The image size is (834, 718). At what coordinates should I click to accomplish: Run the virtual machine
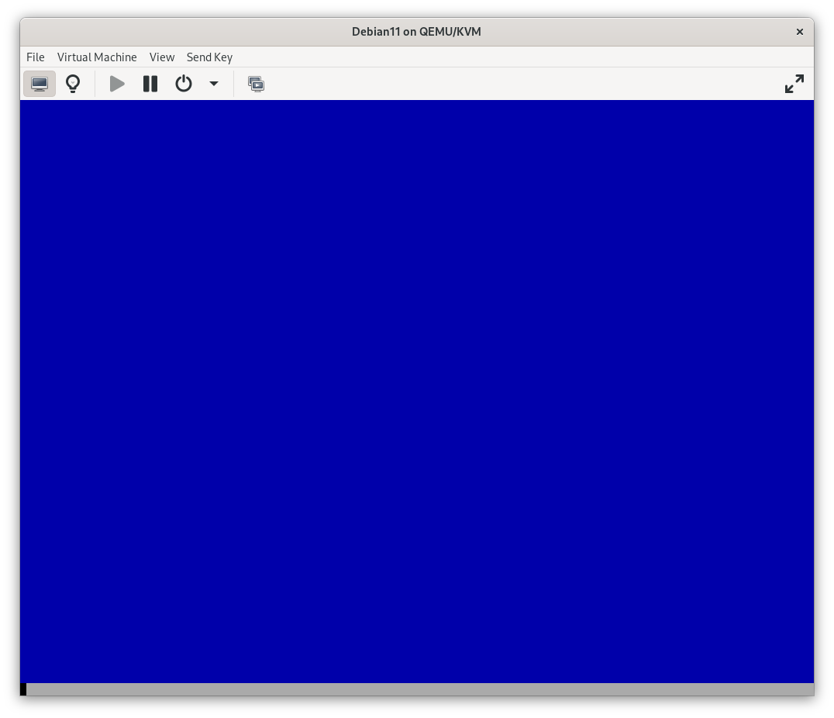coord(116,83)
